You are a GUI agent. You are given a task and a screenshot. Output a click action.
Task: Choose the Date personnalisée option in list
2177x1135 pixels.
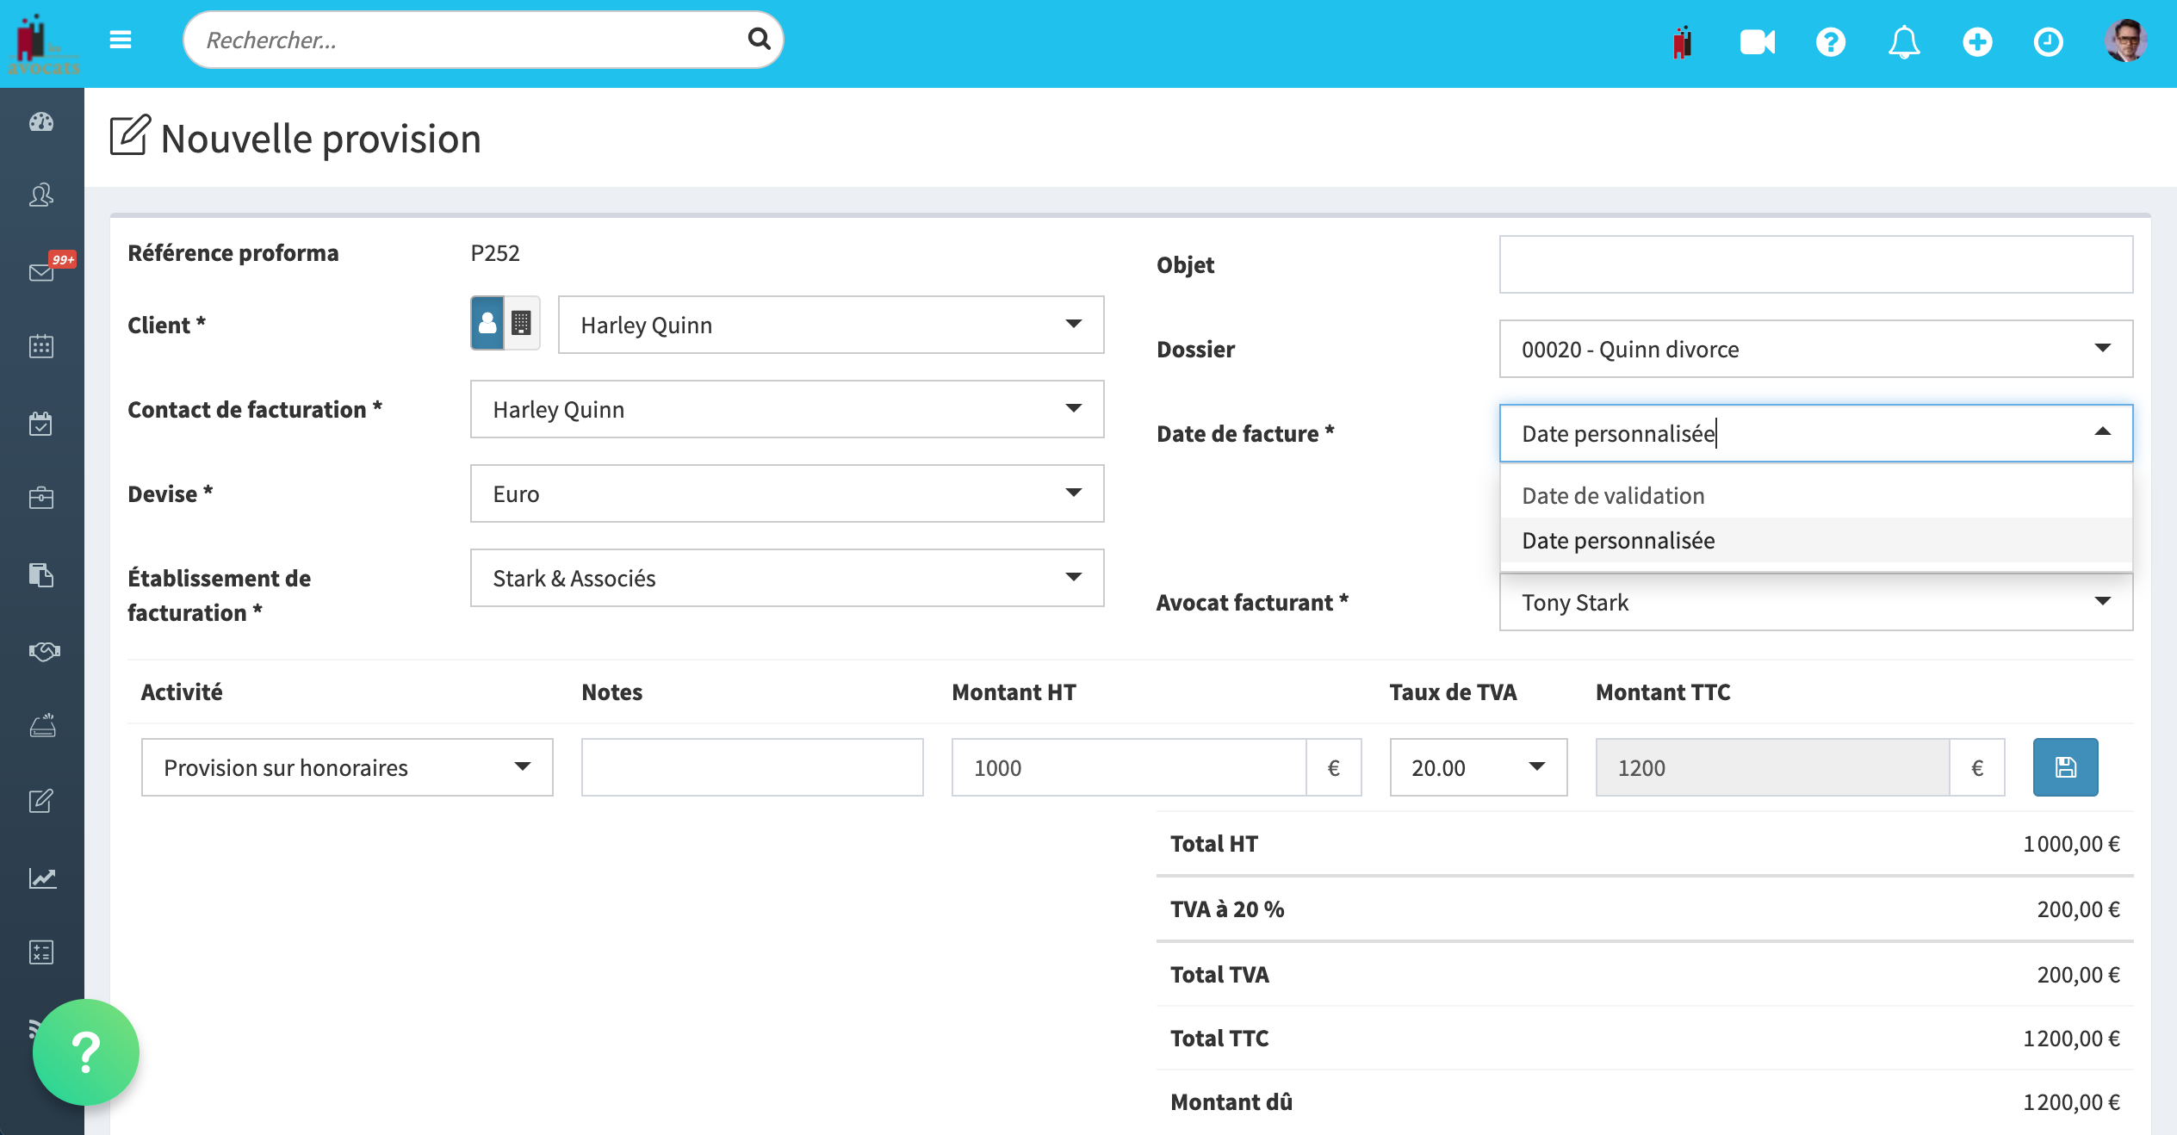click(x=1816, y=540)
